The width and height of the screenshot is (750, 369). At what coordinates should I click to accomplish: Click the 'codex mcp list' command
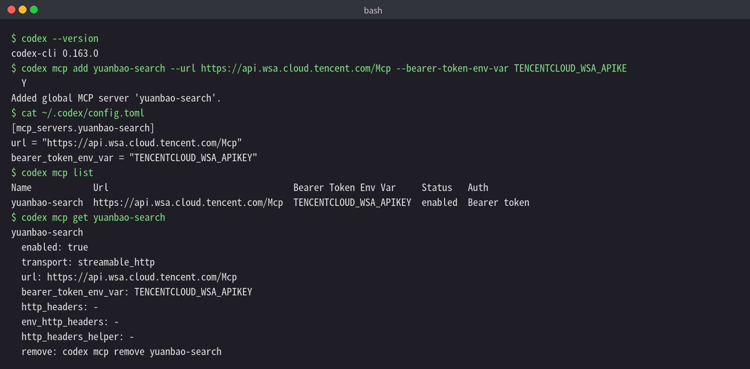[52, 173]
